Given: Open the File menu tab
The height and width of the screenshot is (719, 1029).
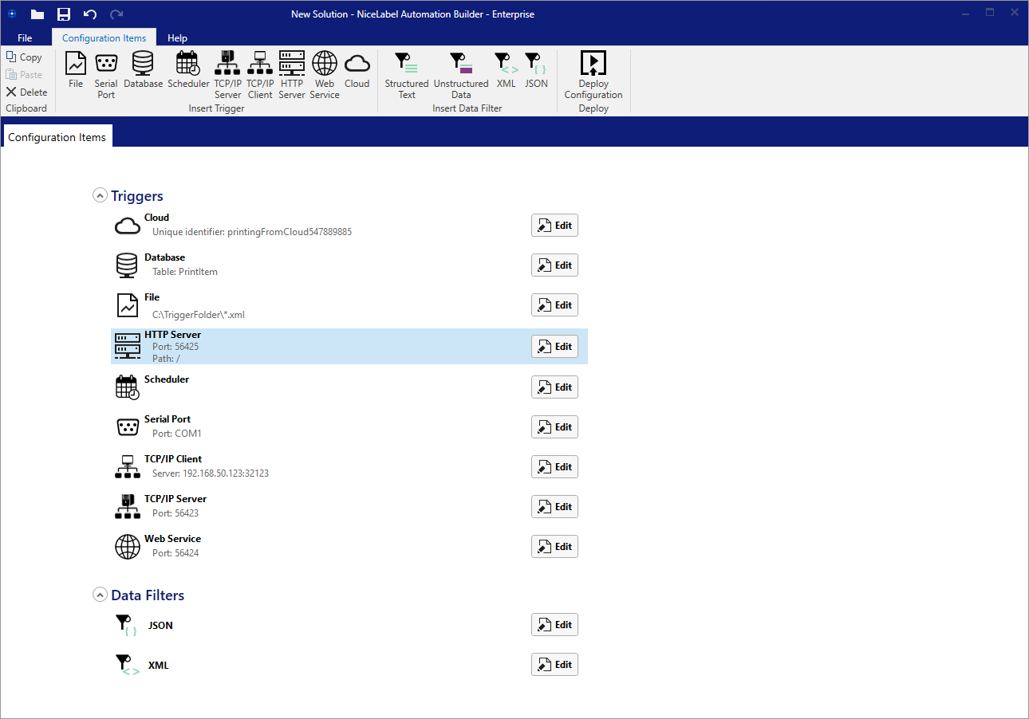Looking at the screenshot, I should pos(25,38).
